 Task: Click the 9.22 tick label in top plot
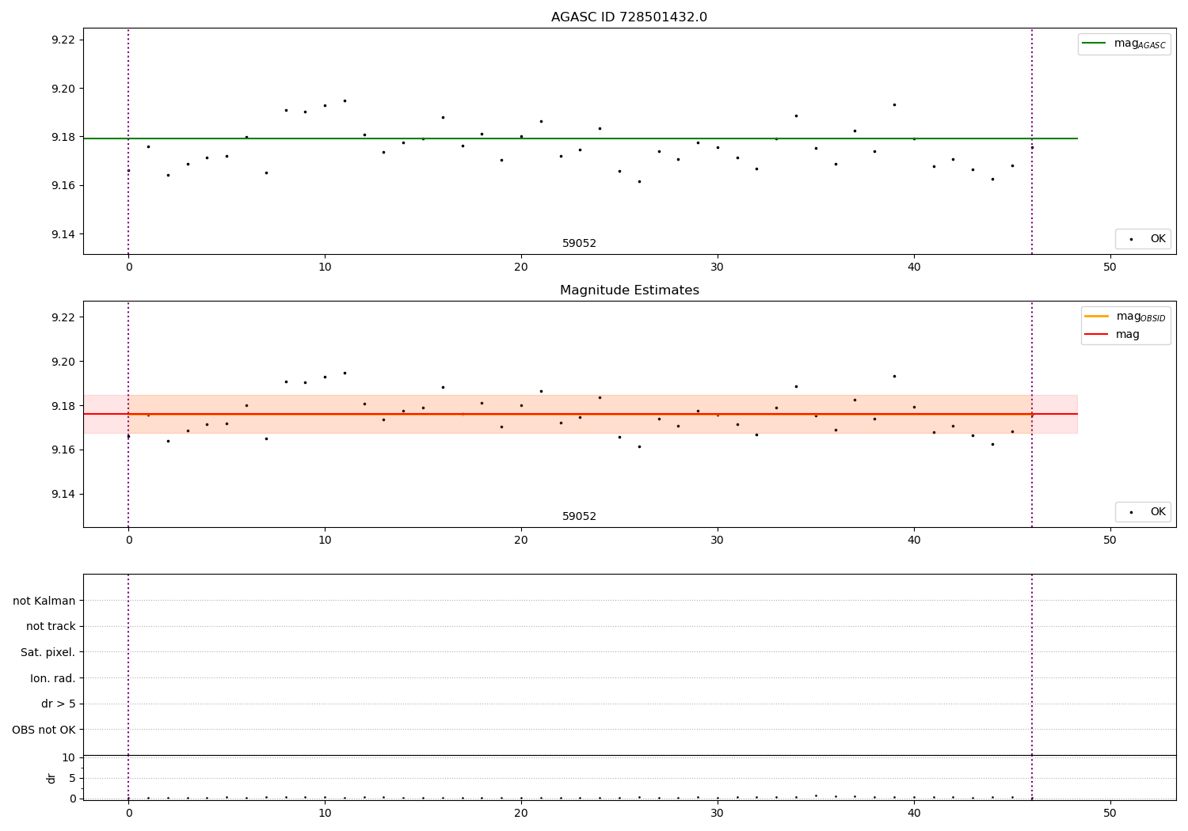click(x=63, y=40)
